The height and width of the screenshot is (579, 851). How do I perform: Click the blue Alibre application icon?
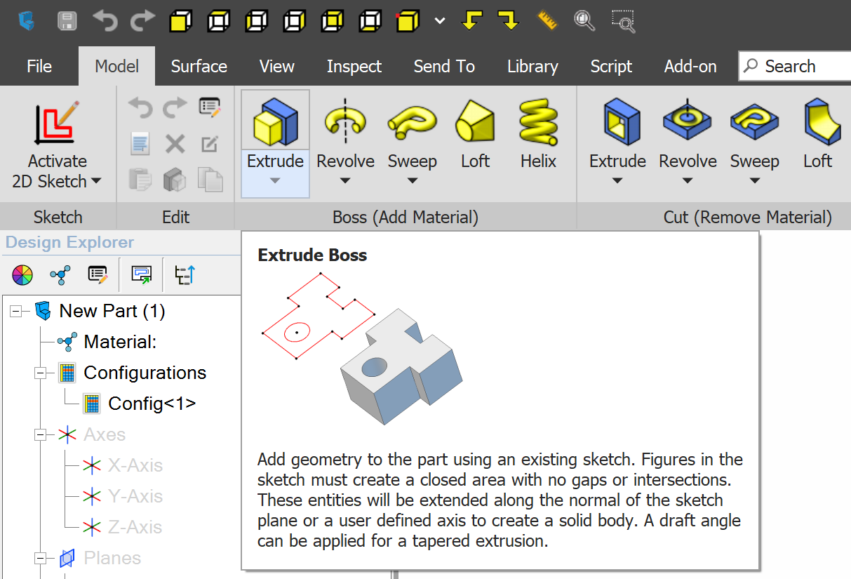(x=26, y=21)
